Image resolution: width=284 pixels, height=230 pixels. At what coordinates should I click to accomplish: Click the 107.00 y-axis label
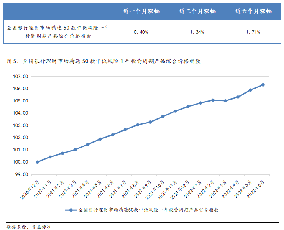click(x=20, y=77)
